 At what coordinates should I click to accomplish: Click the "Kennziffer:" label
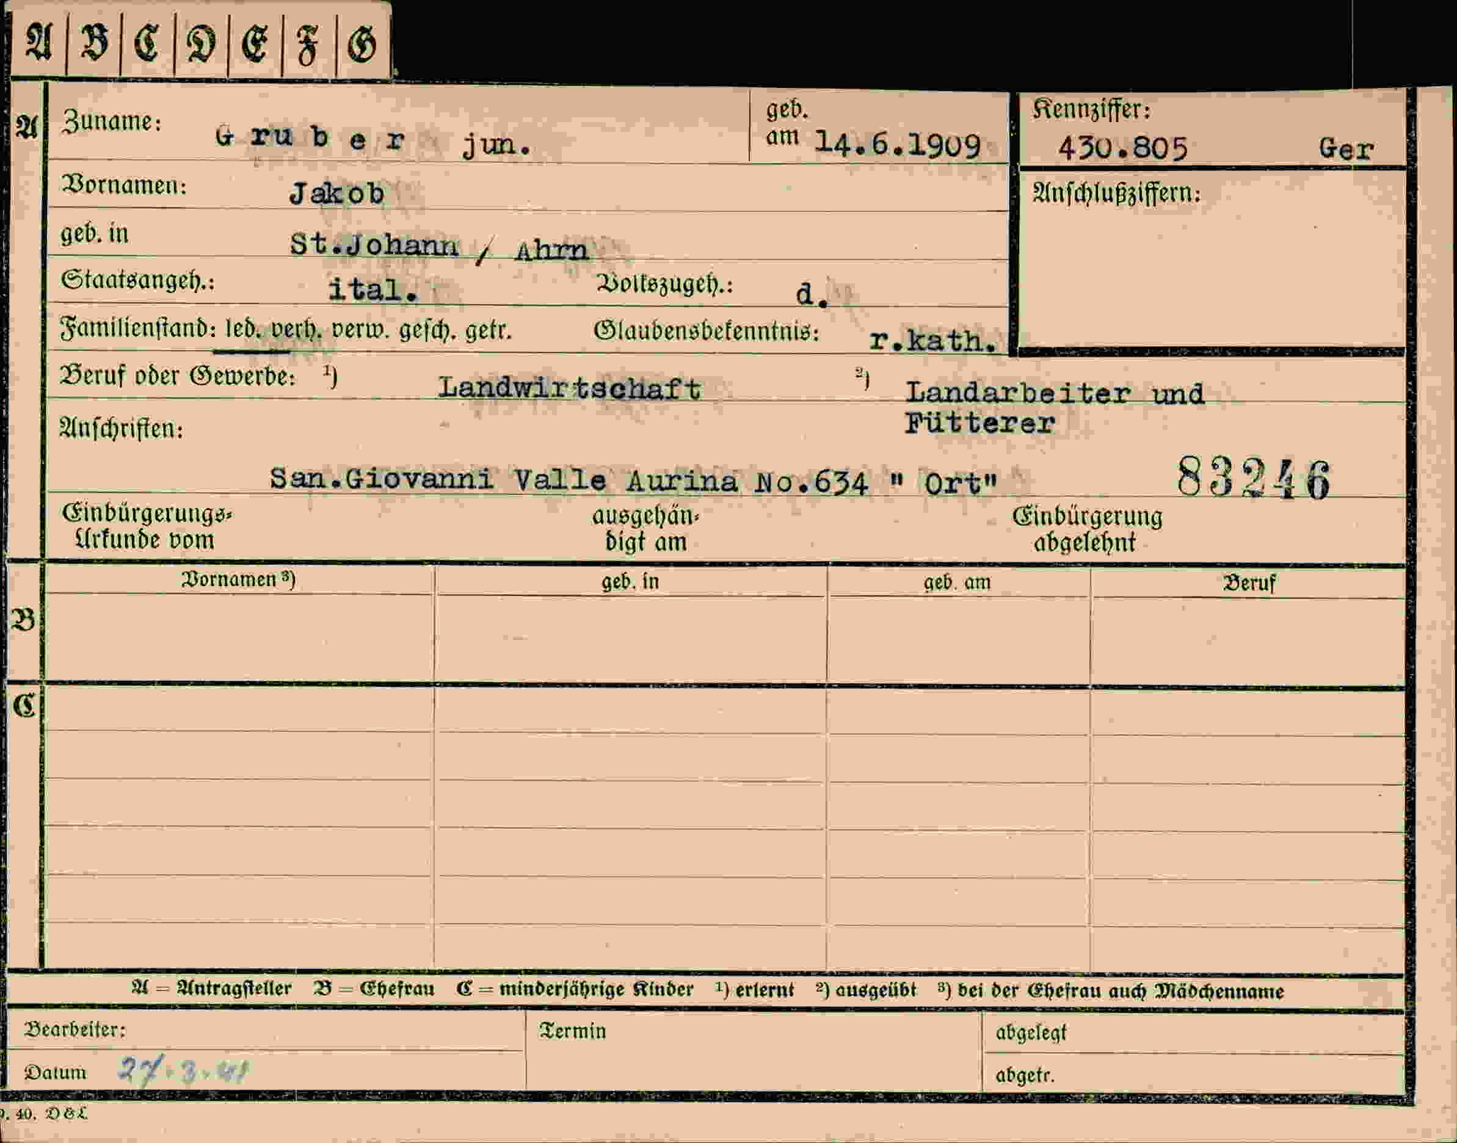pos(1091,109)
